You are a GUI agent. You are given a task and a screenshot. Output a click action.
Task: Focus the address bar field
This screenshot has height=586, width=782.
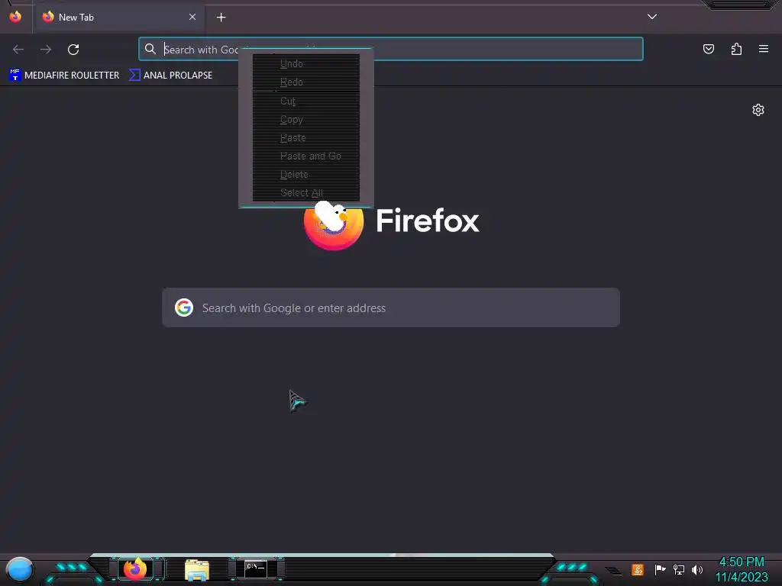click(x=391, y=49)
